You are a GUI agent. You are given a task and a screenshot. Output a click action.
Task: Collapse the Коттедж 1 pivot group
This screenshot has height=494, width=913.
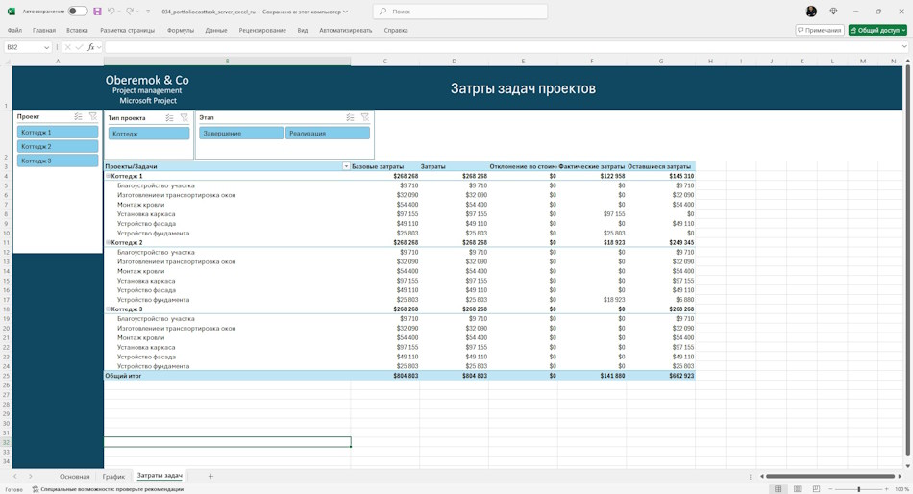click(x=108, y=176)
